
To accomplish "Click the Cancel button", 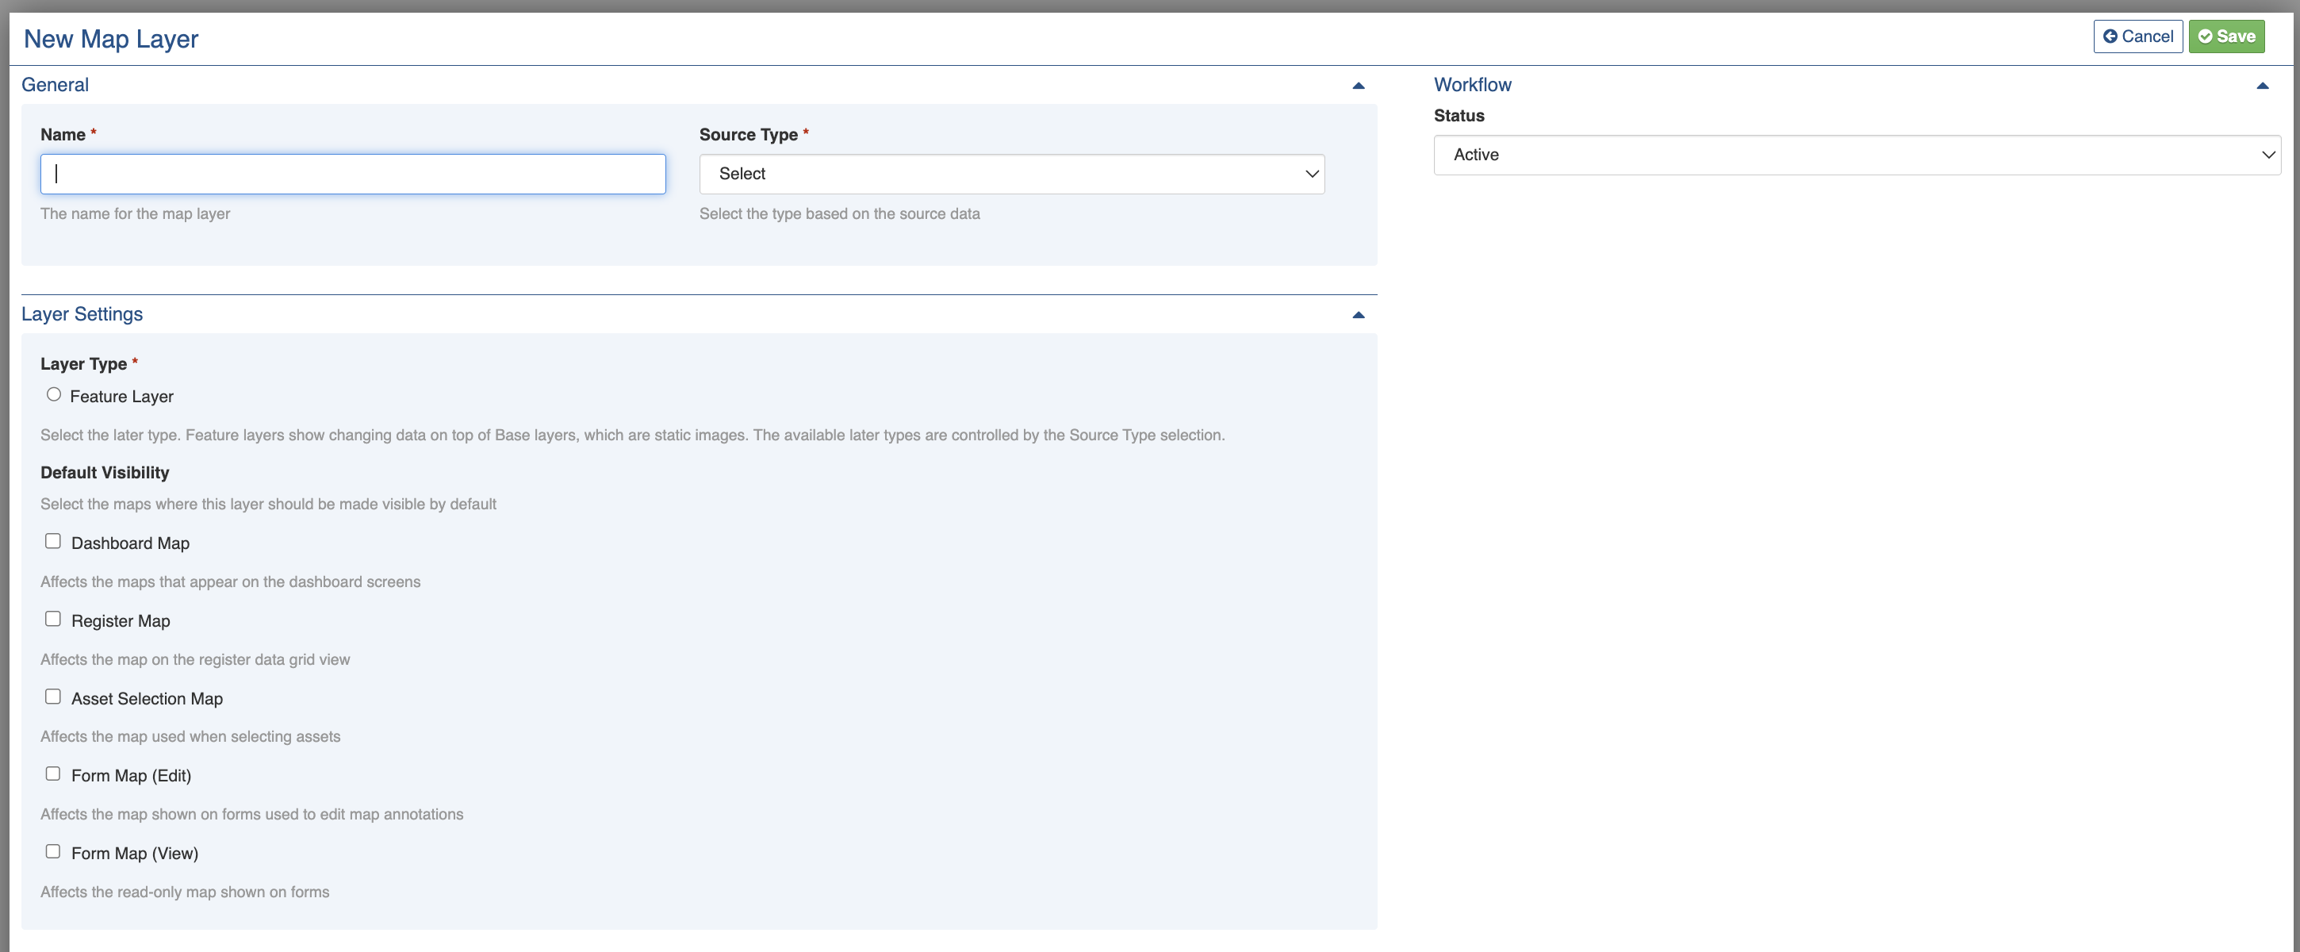I will (x=2137, y=36).
